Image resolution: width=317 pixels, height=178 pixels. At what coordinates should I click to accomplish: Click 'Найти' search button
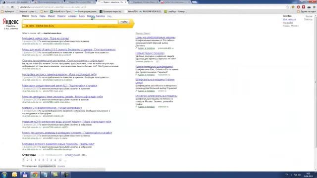(124, 22)
